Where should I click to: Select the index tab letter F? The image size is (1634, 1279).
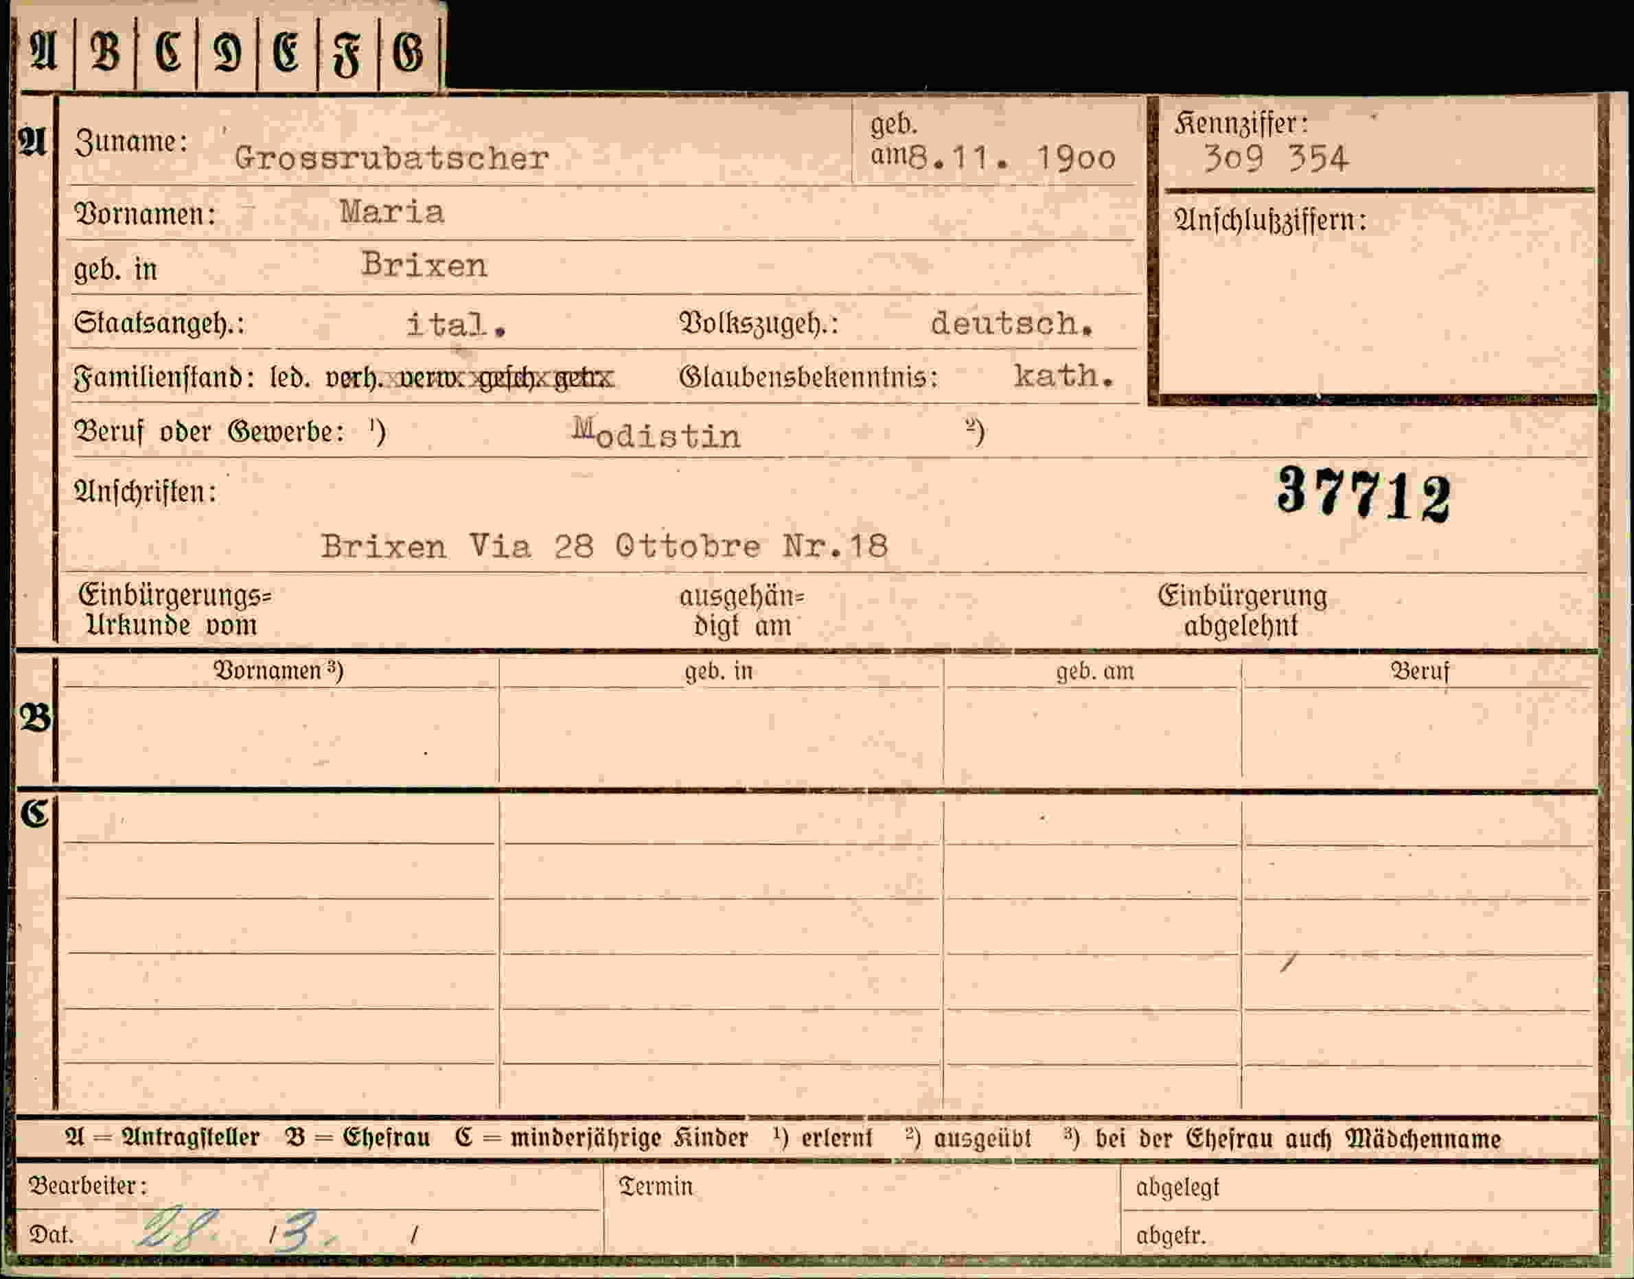coord(347,56)
